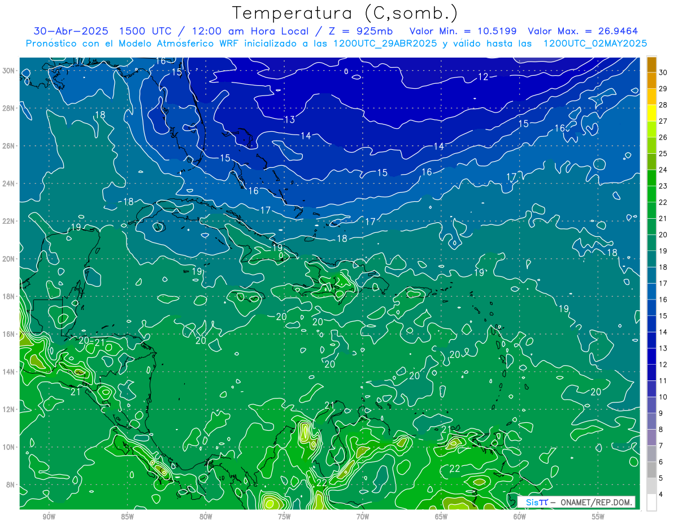Click the color scale value 11
This screenshot has height=524, width=678.
(663, 380)
